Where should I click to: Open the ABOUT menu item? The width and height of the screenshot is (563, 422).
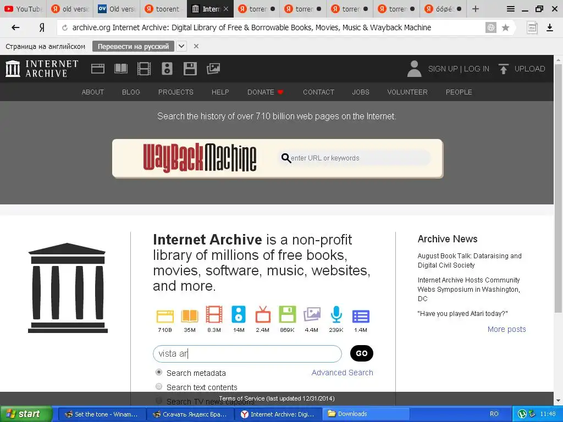pos(92,92)
